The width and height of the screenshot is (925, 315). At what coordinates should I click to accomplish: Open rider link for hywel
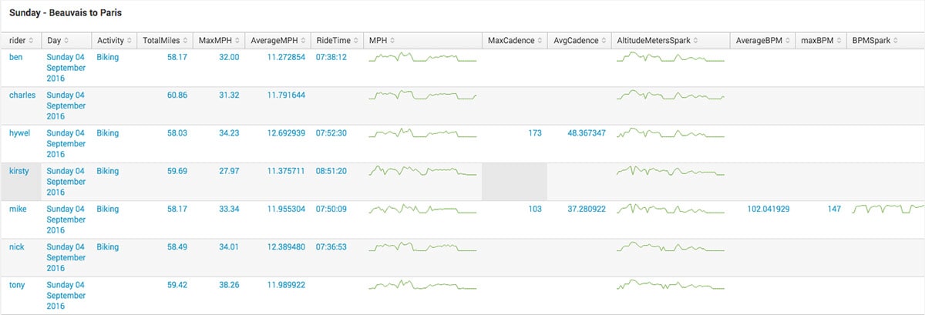coord(19,133)
